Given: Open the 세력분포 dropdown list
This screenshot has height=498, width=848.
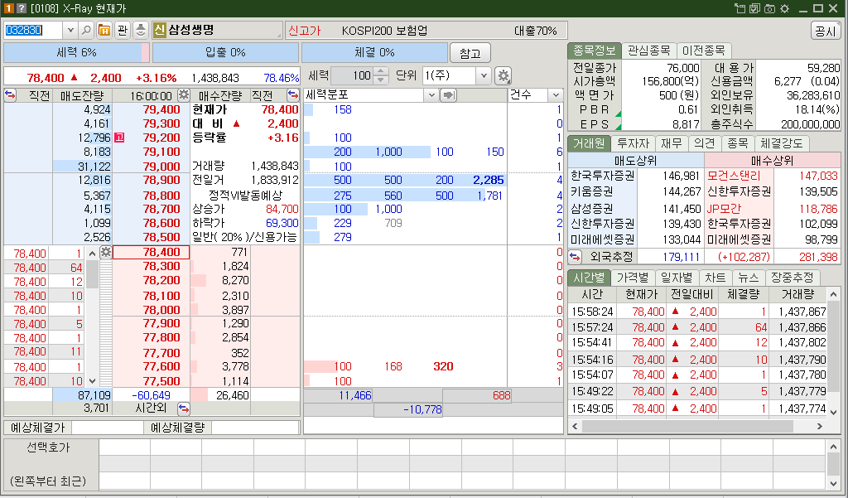Looking at the screenshot, I should pyautogui.click(x=432, y=93).
